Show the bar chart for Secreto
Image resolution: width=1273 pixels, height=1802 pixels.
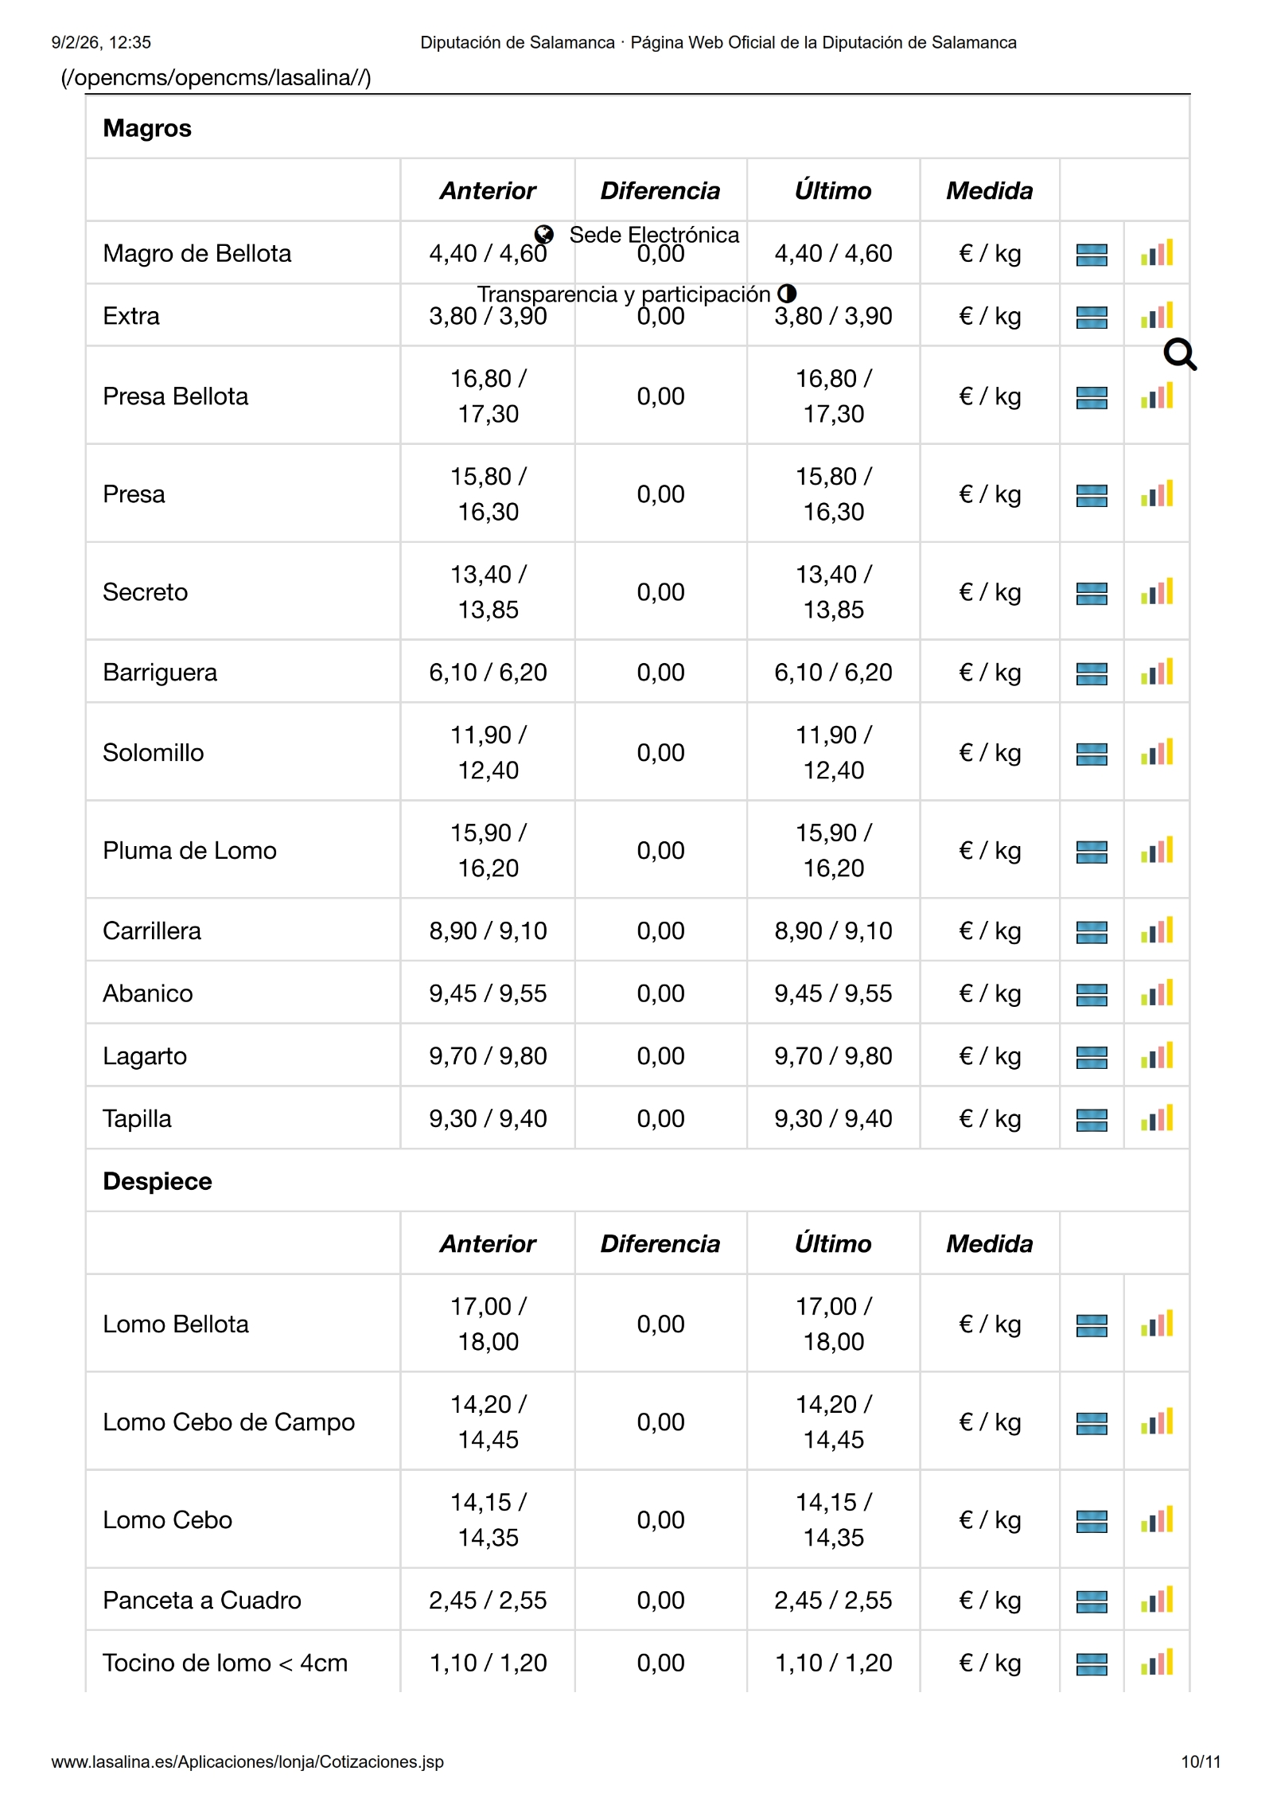click(x=1156, y=592)
